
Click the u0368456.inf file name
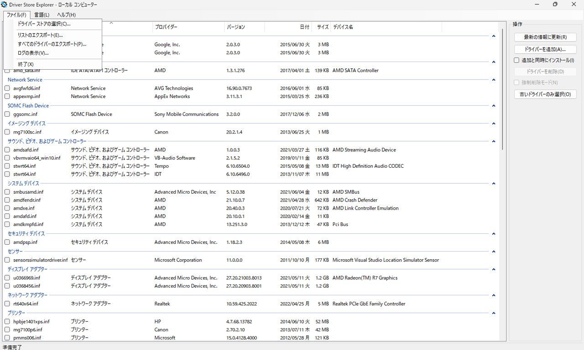pyautogui.click(x=26, y=286)
